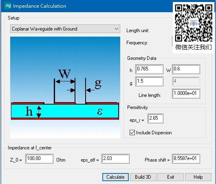
Task: Click the partially hidden Frequency field
Action: (172, 41)
